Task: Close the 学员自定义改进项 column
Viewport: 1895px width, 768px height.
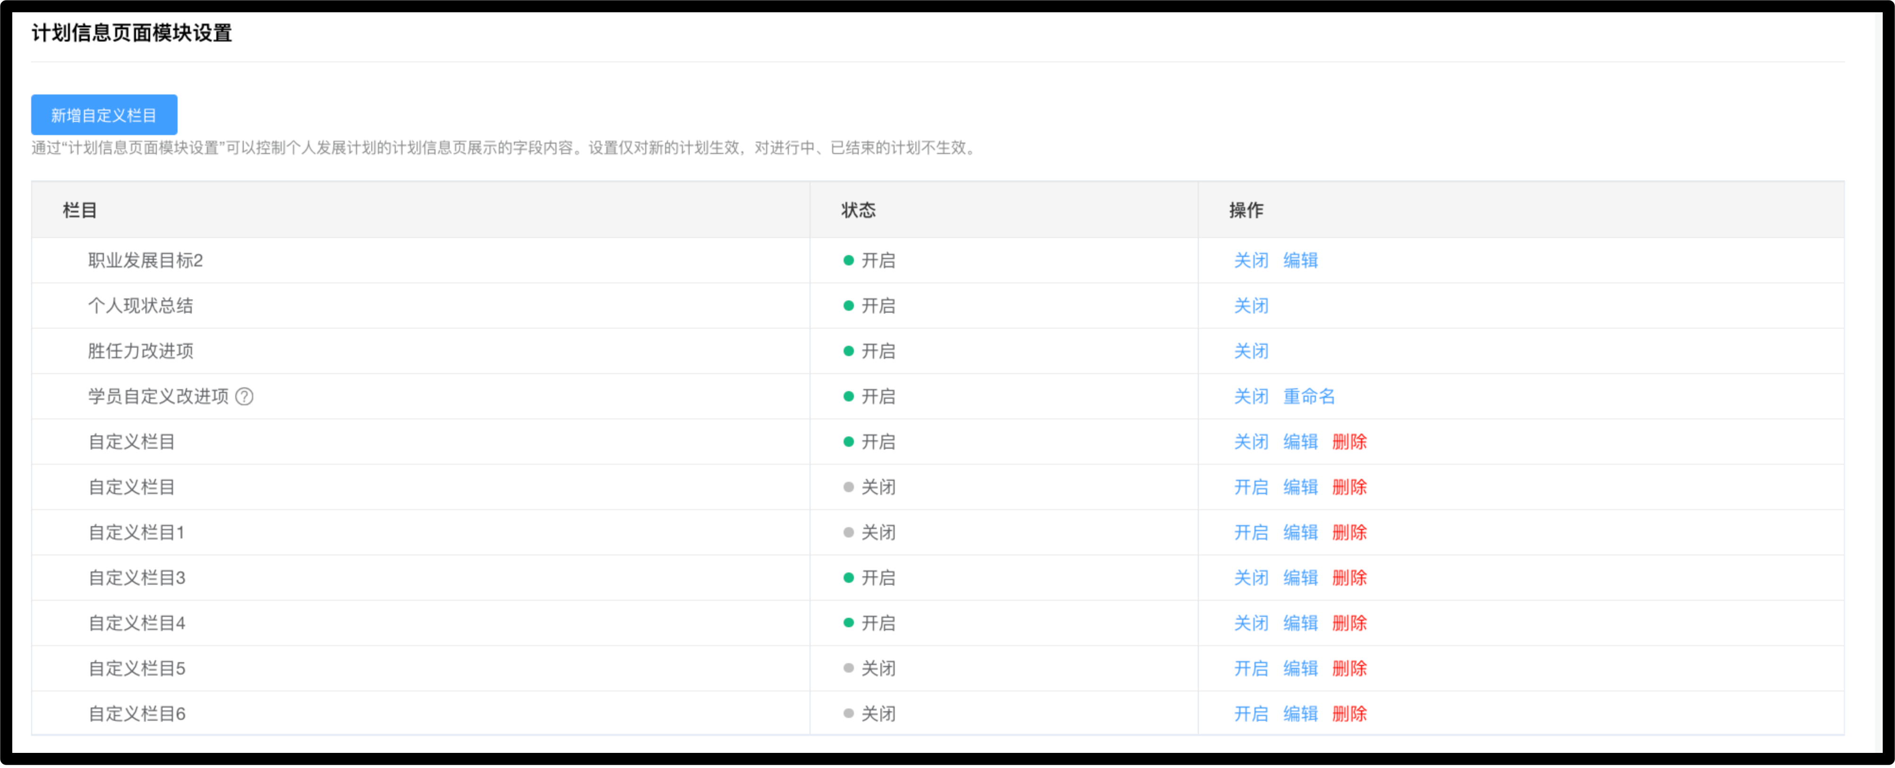Action: 1251,396
